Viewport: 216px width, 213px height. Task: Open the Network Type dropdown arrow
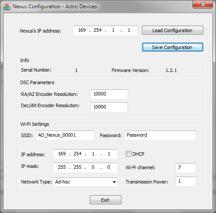(x=114, y=182)
